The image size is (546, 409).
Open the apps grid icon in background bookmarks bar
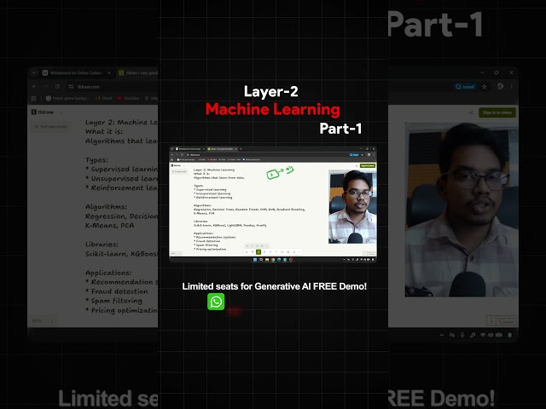(34, 99)
